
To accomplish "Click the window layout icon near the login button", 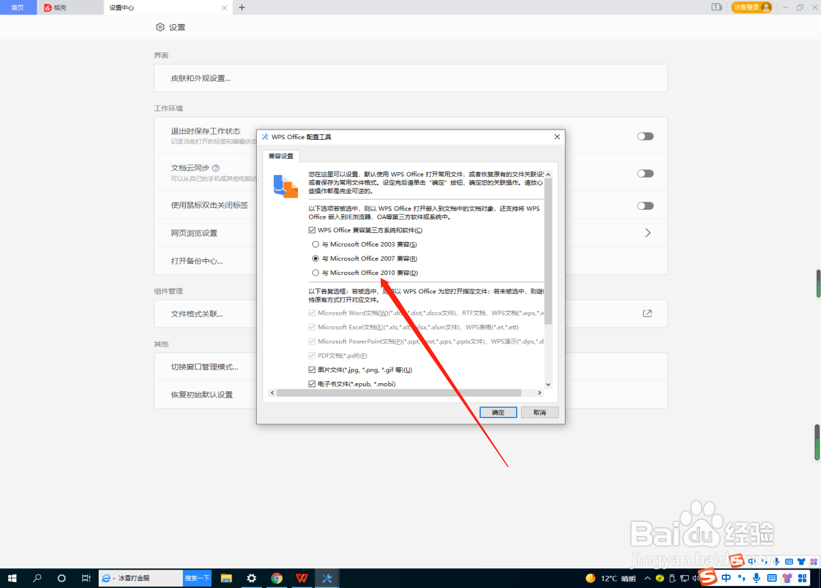I will (717, 8).
